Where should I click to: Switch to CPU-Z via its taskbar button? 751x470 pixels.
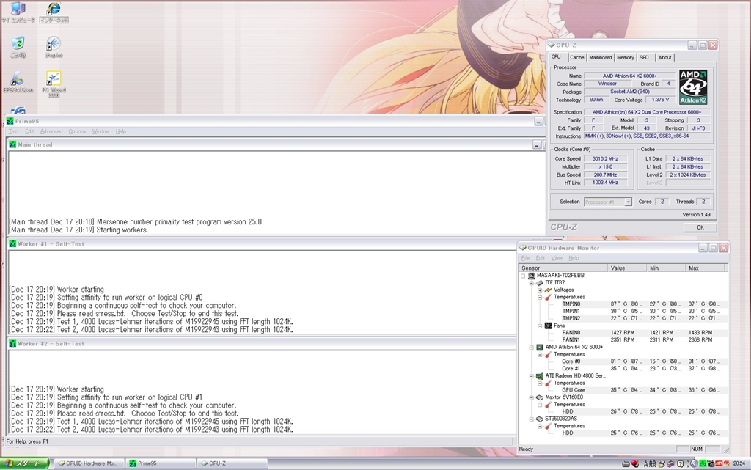(232, 463)
